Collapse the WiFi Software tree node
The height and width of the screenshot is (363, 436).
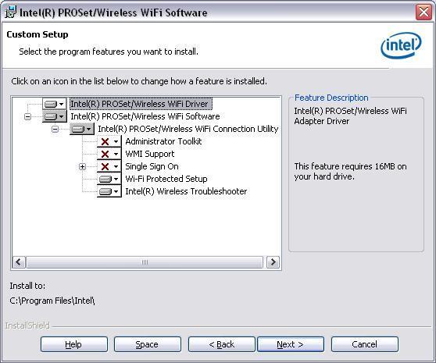(x=27, y=116)
